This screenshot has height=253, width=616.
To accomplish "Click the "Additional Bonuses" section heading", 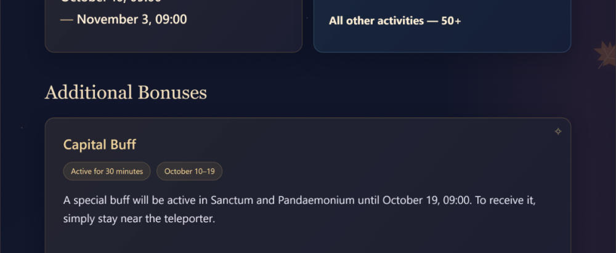I will 126,93.
